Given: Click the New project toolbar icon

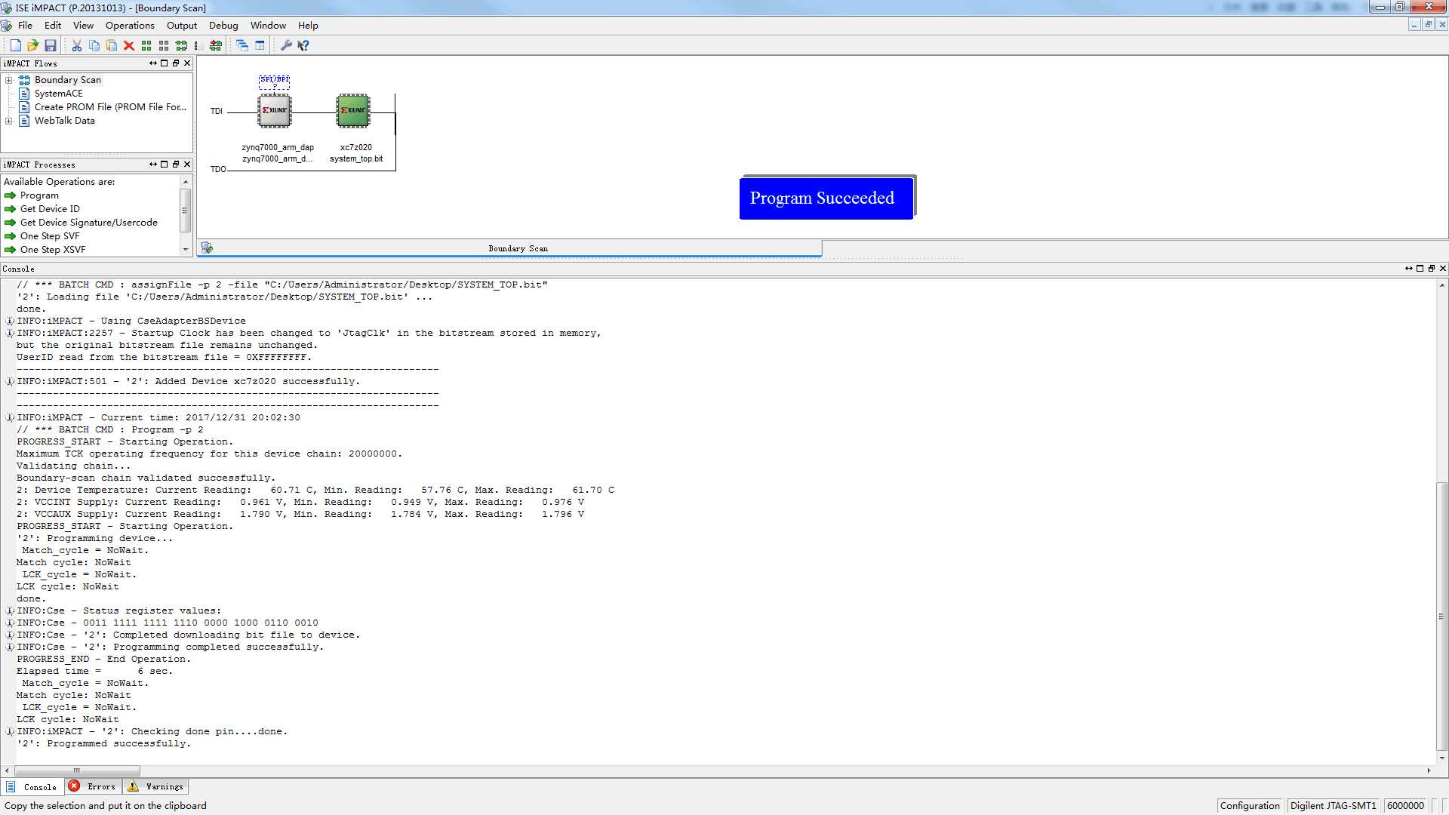Looking at the screenshot, I should (x=15, y=45).
